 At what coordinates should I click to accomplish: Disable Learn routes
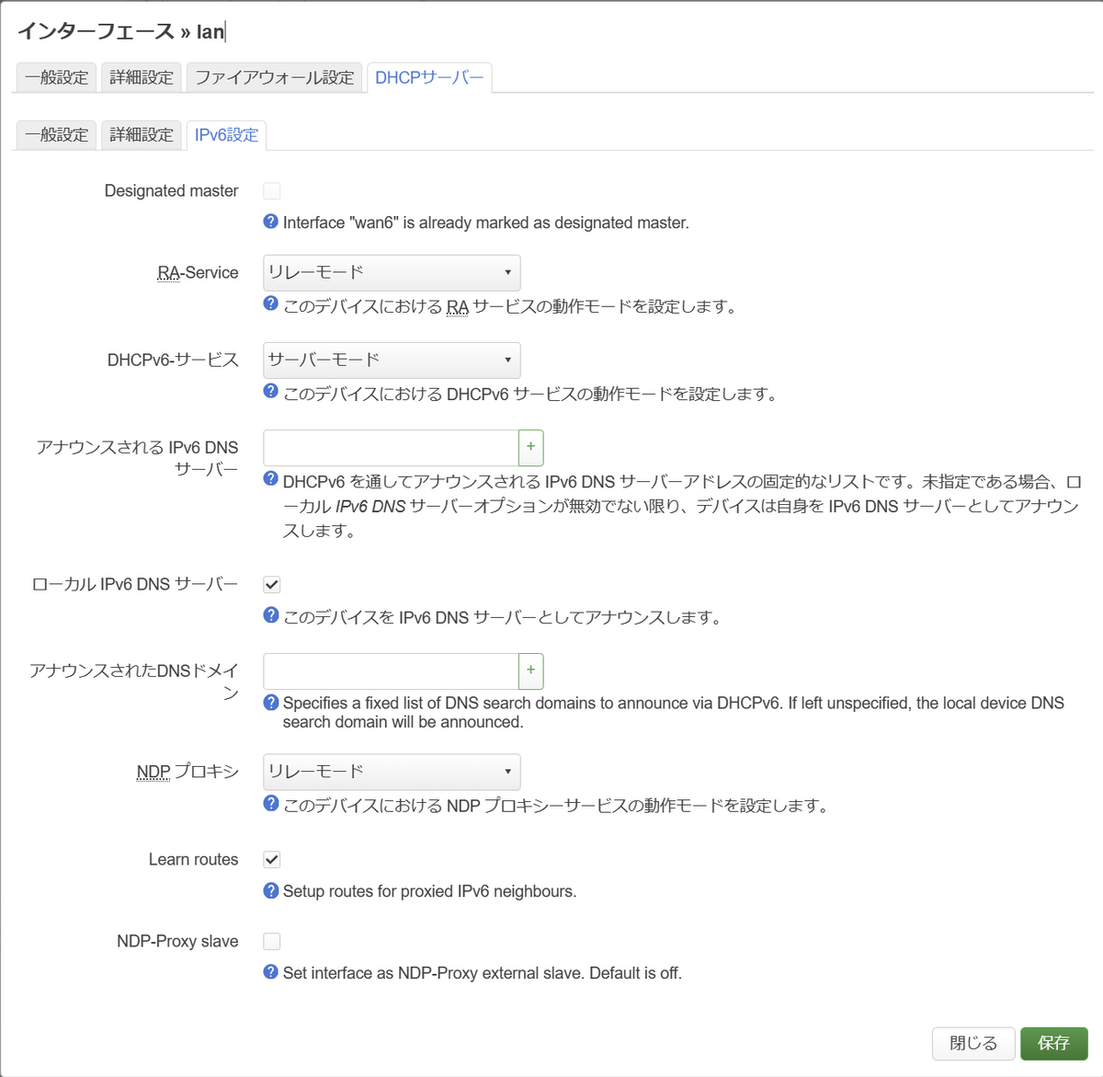coord(271,859)
